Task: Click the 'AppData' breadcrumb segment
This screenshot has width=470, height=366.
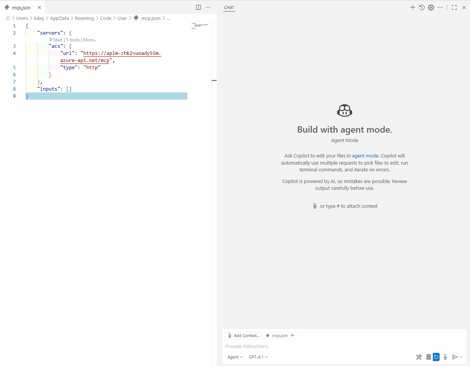Action: tap(59, 18)
